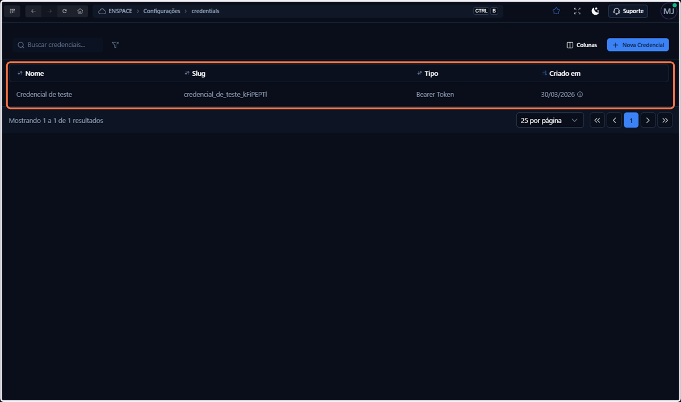This screenshot has width=681, height=402.
Task: Sort by the Nome column
Action: (x=31, y=73)
